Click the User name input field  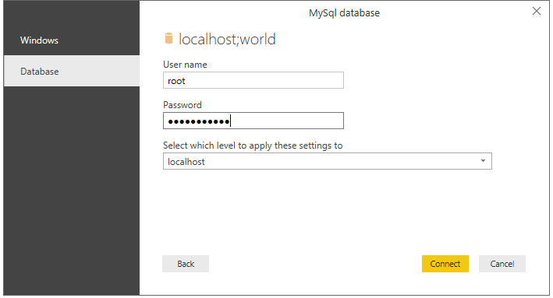pyautogui.click(x=253, y=81)
